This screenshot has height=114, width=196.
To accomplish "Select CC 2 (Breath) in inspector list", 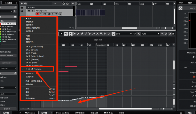I will [7, 26].
